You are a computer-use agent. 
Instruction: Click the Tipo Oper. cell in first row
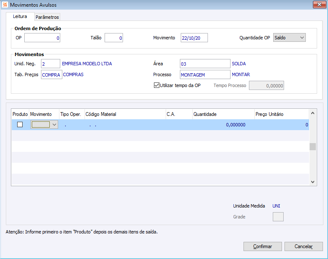[72, 125]
